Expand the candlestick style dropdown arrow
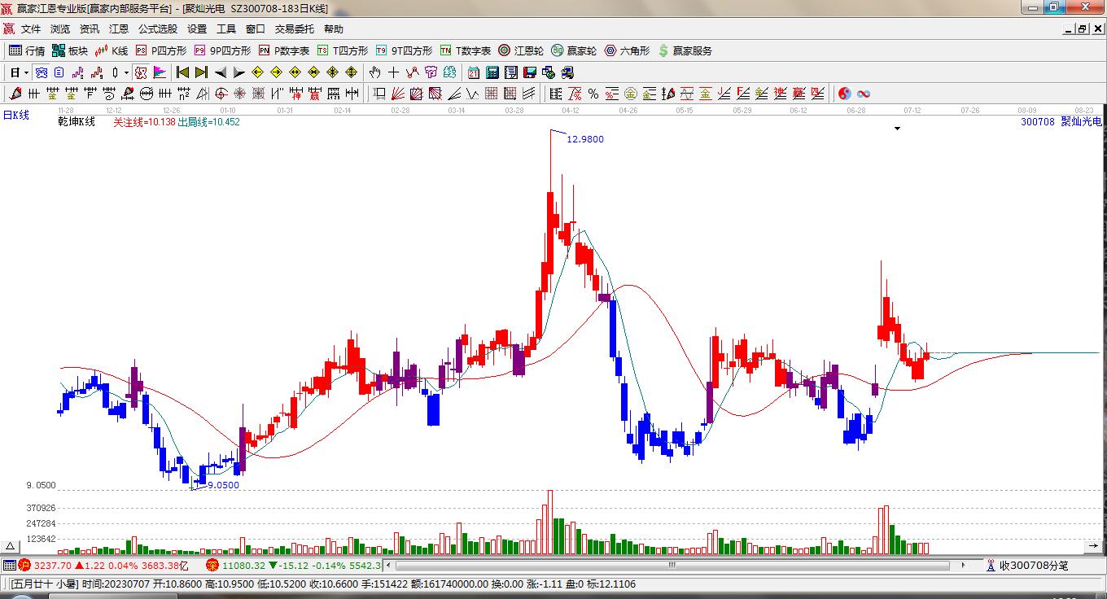 126,72
